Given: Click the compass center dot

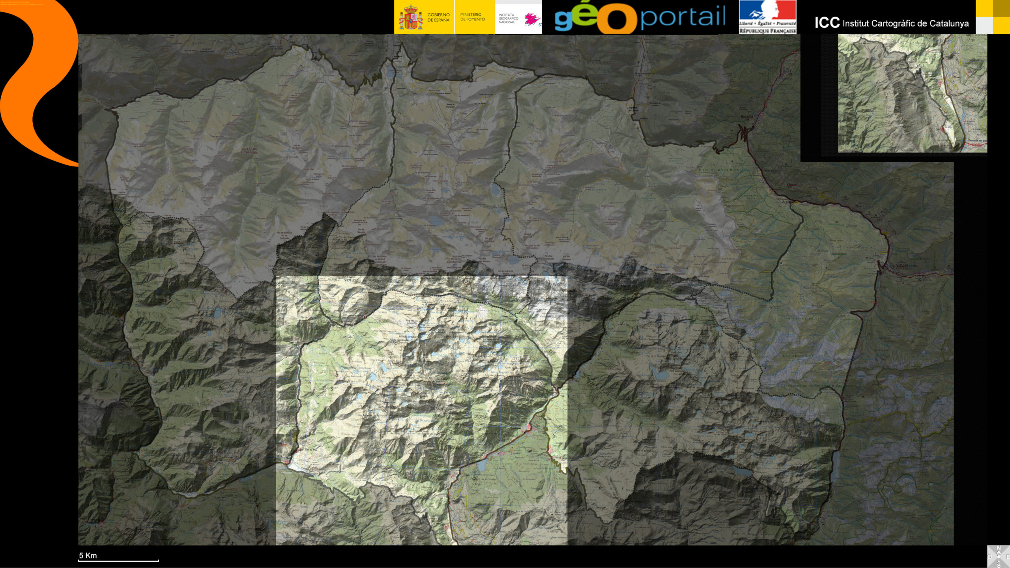Looking at the screenshot, I should point(999,557).
